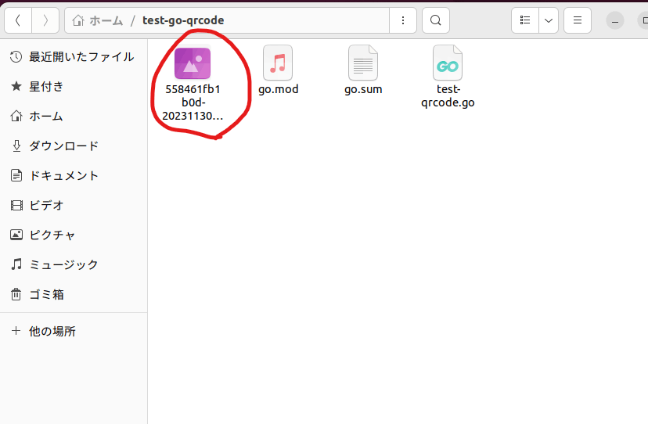Click the plus icon for other locations
Screen dimensions: 648x424
(16, 331)
